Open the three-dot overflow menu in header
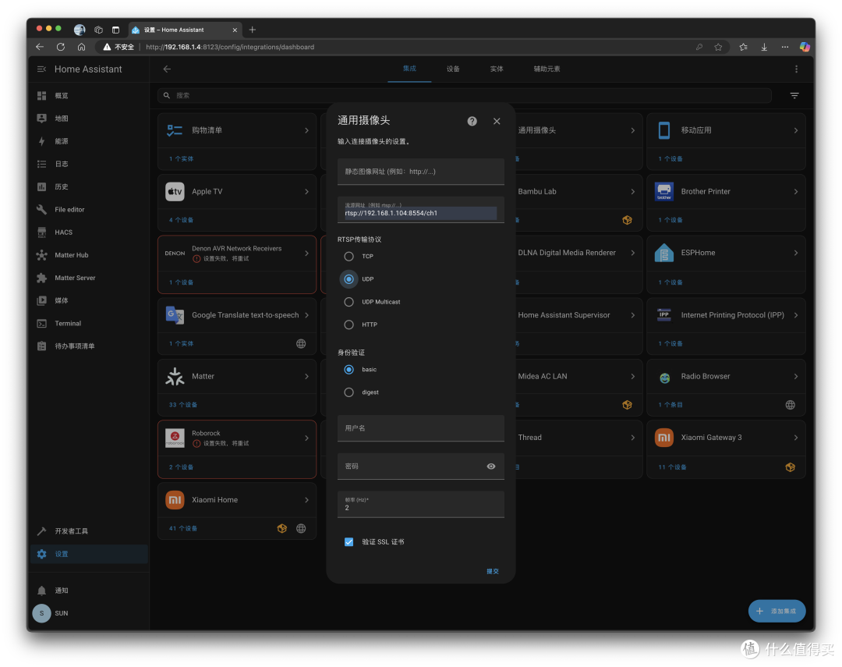Screen dimensions: 842x667 tap(796, 69)
